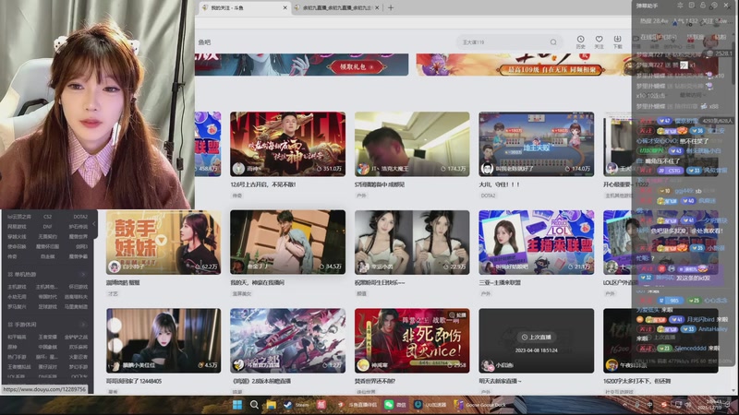The image size is (739, 415).
Task: Click the search magnifier icon in search box
Action: (x=553, y=41)
